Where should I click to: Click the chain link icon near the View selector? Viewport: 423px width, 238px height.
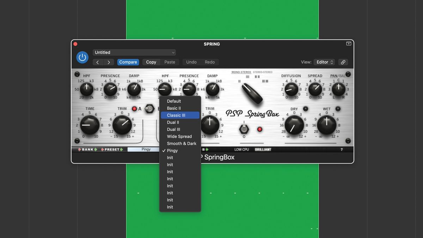tap(343, 62)
